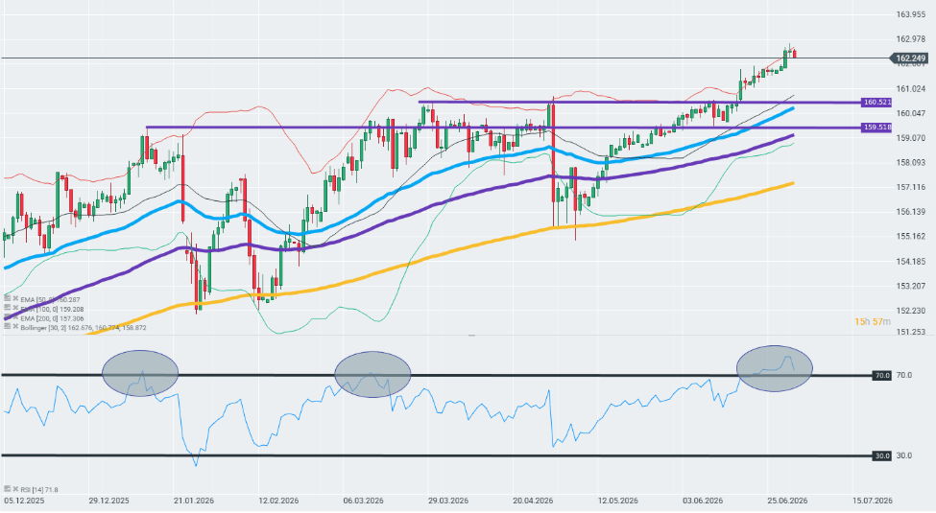Click the 20.04.2026 date on the time axis
Screen dimensions: 936x513
(533, 501)
